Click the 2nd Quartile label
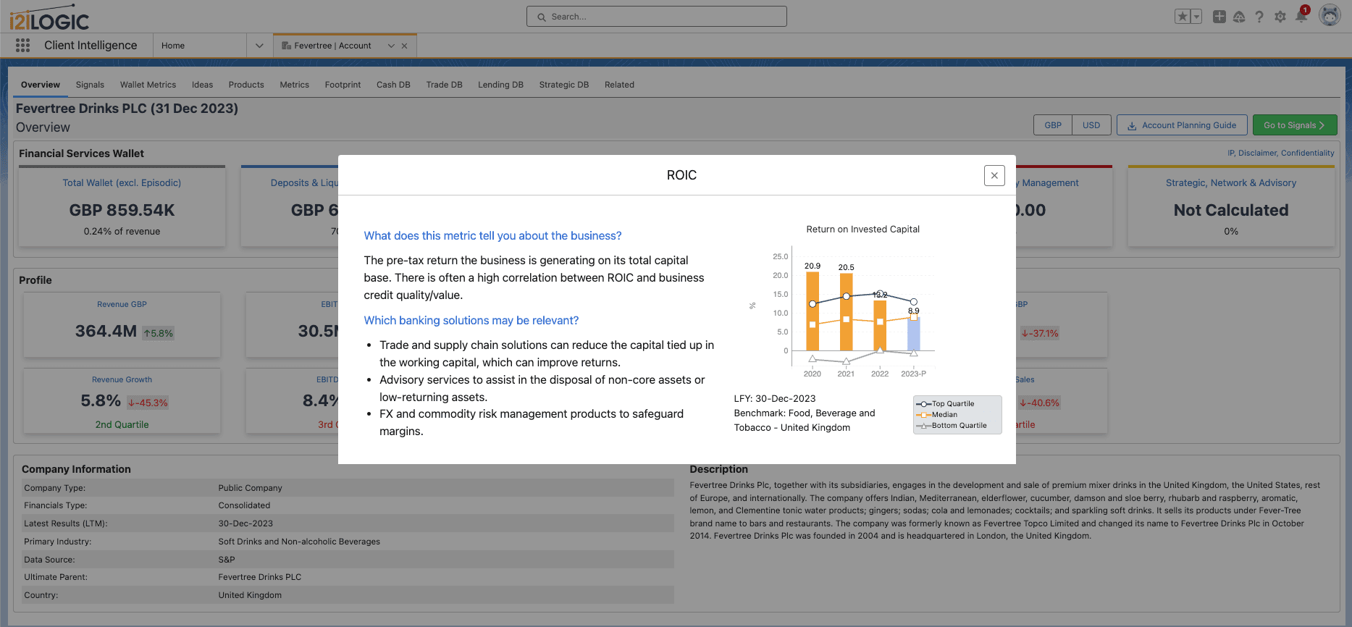This screenshot has height=627, width=1352. 122,425
